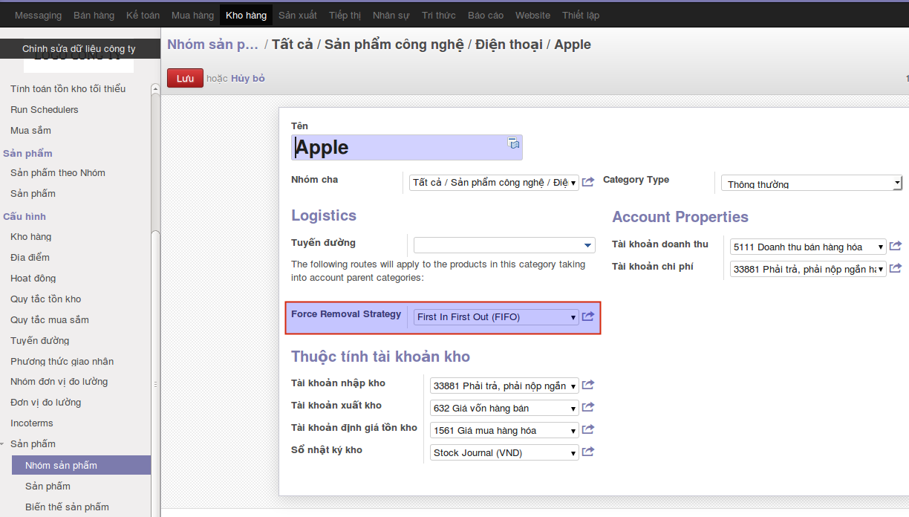The height and width of the screenshot is (517, 909).
Task: Collapse the Sản phẩm sidebar section arrow
Action: (x=4, y=444)
